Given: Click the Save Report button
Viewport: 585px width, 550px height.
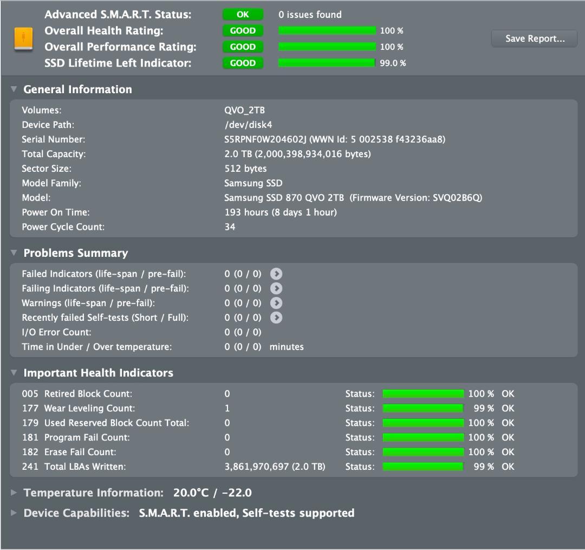Looking at the screenshot, I should 534,38.
